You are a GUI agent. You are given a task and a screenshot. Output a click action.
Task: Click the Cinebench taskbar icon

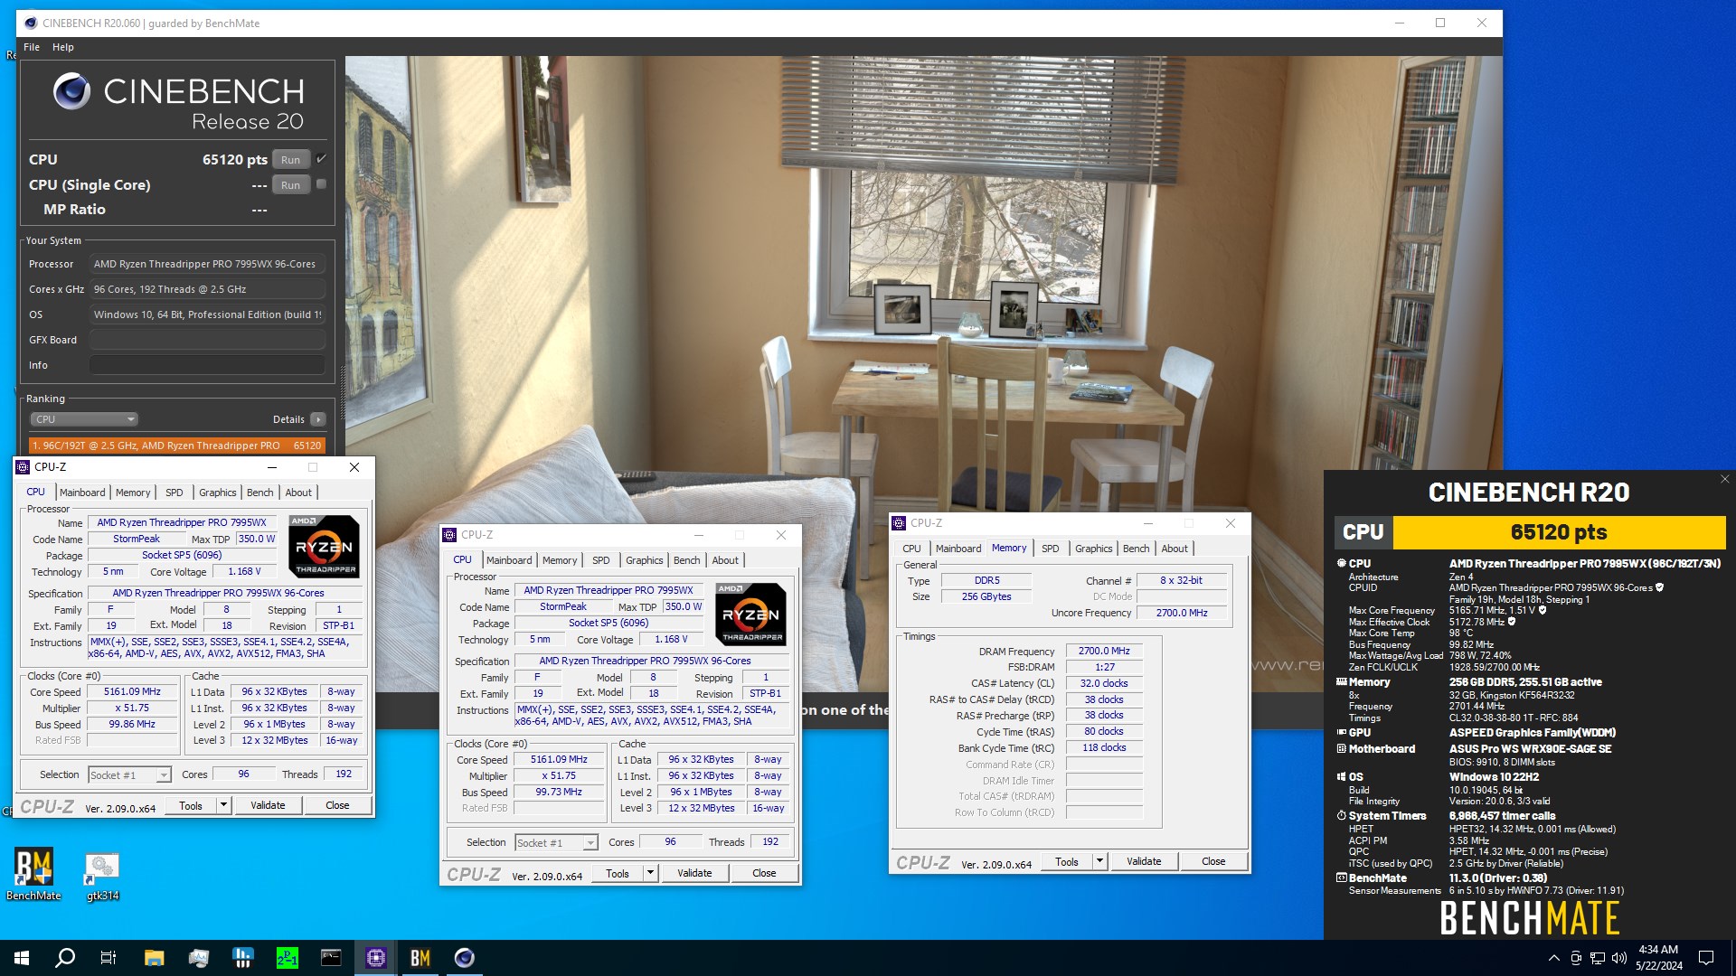(465, 958)
